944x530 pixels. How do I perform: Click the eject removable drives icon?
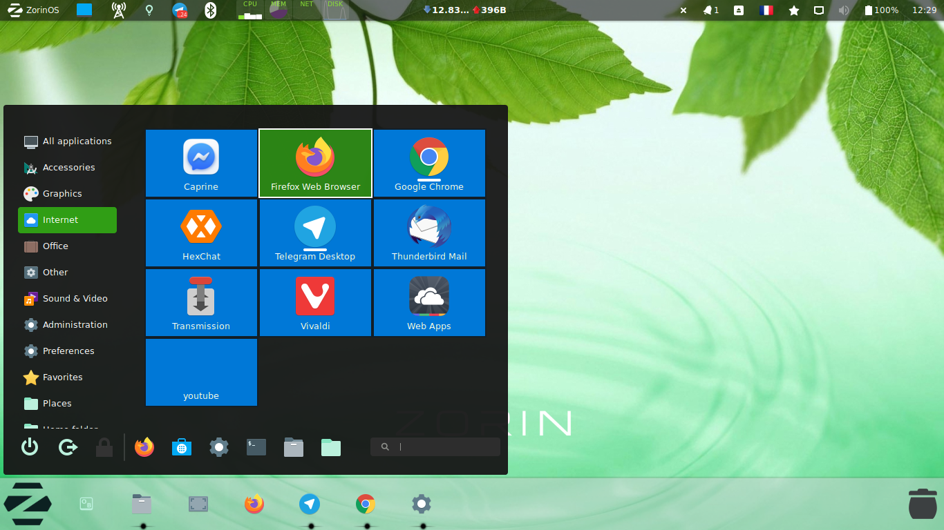coord(739,10)
